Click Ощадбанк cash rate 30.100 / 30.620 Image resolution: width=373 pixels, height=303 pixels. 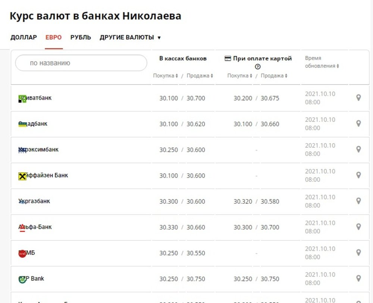[182, 124]
